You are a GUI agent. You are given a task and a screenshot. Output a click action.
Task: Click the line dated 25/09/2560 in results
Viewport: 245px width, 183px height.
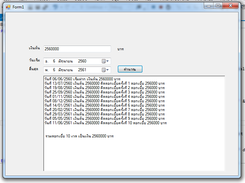coord(105,92)
